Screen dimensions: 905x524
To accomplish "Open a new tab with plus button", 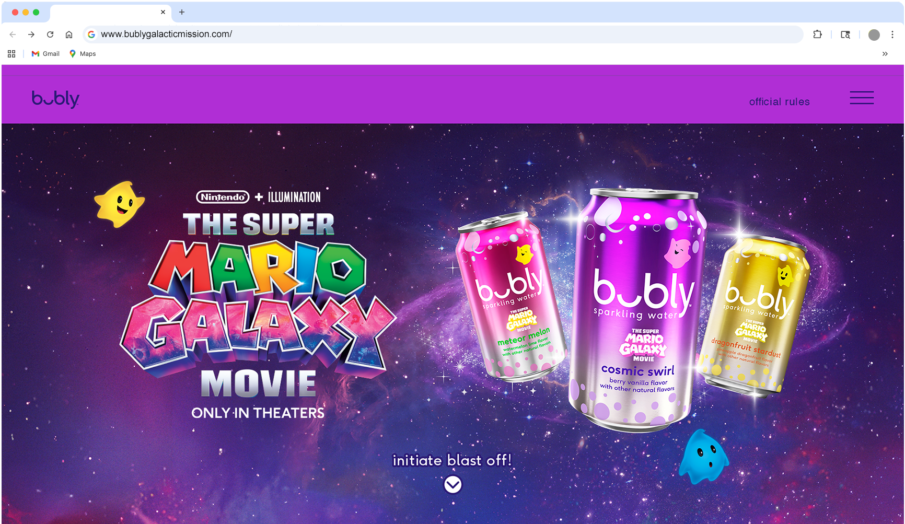I will 182,12.
